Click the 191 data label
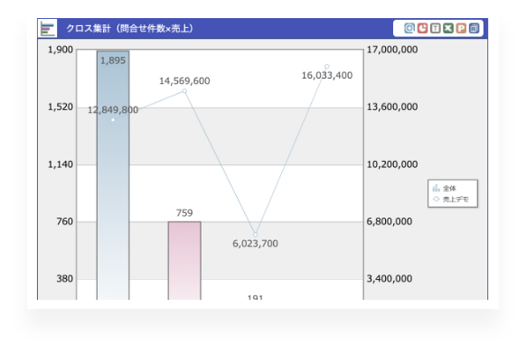The width and height of the screenshot is (526, 354). (255, 297)
